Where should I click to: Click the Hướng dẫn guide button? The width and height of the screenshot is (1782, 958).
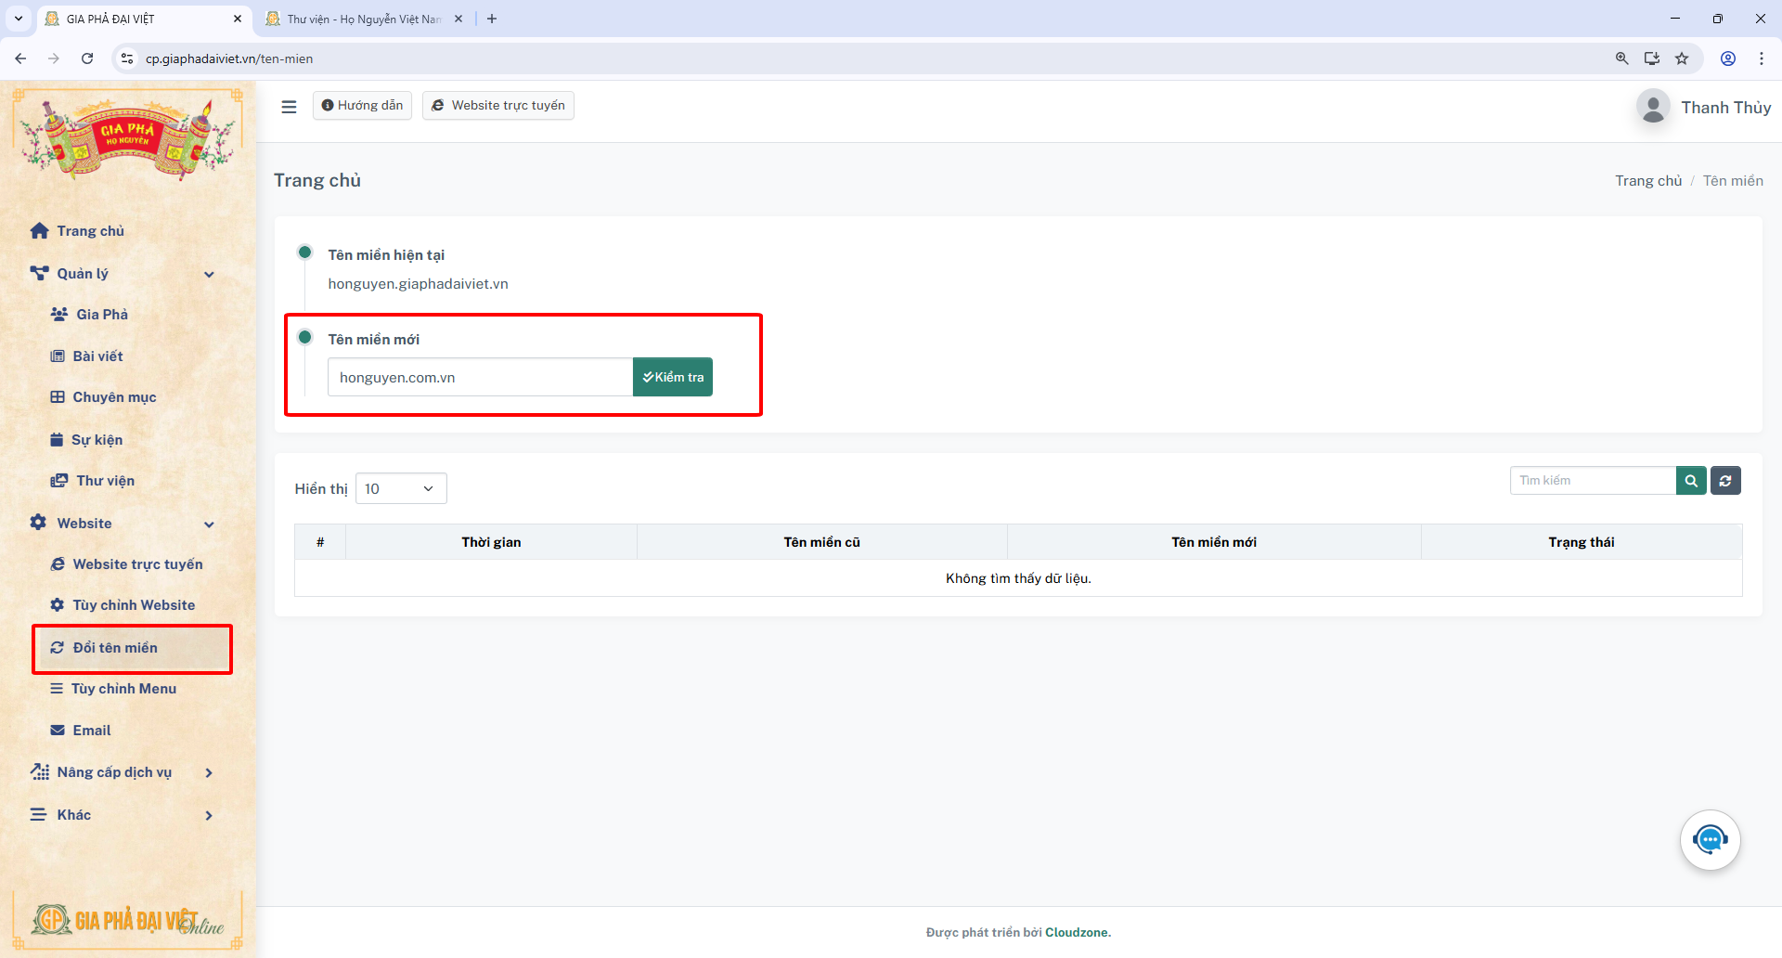(x=362, y=106)
